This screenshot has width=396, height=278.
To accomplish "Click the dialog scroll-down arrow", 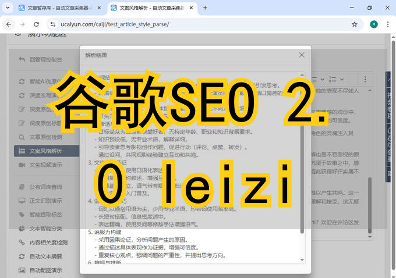I will (302, 260).
